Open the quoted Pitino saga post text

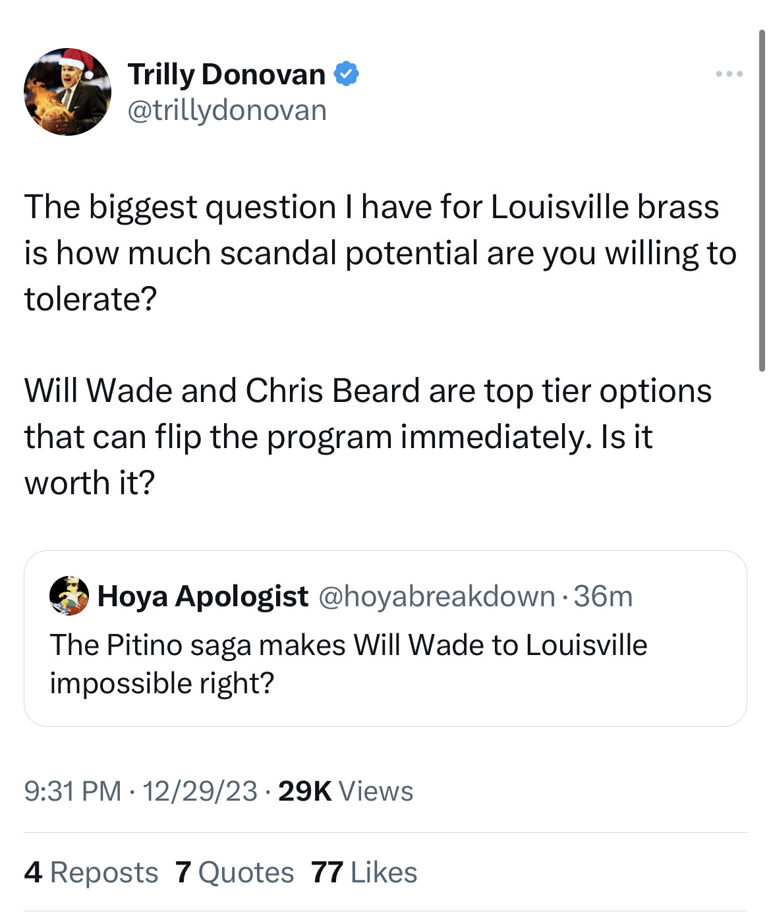348,664
